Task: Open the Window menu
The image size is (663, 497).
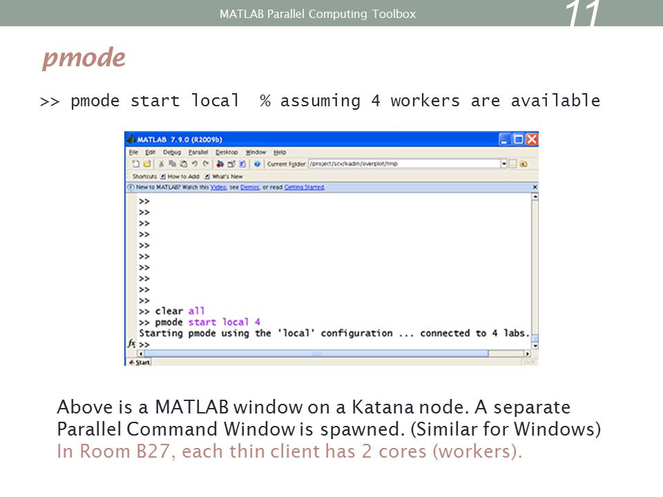Action: 256,152
